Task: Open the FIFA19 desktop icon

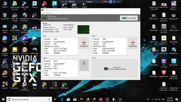Action: point(55,5)
